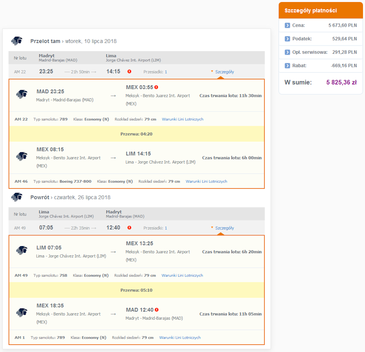
Task: Click tax value 529,64 PLN
Action: (x=345, y=38)
